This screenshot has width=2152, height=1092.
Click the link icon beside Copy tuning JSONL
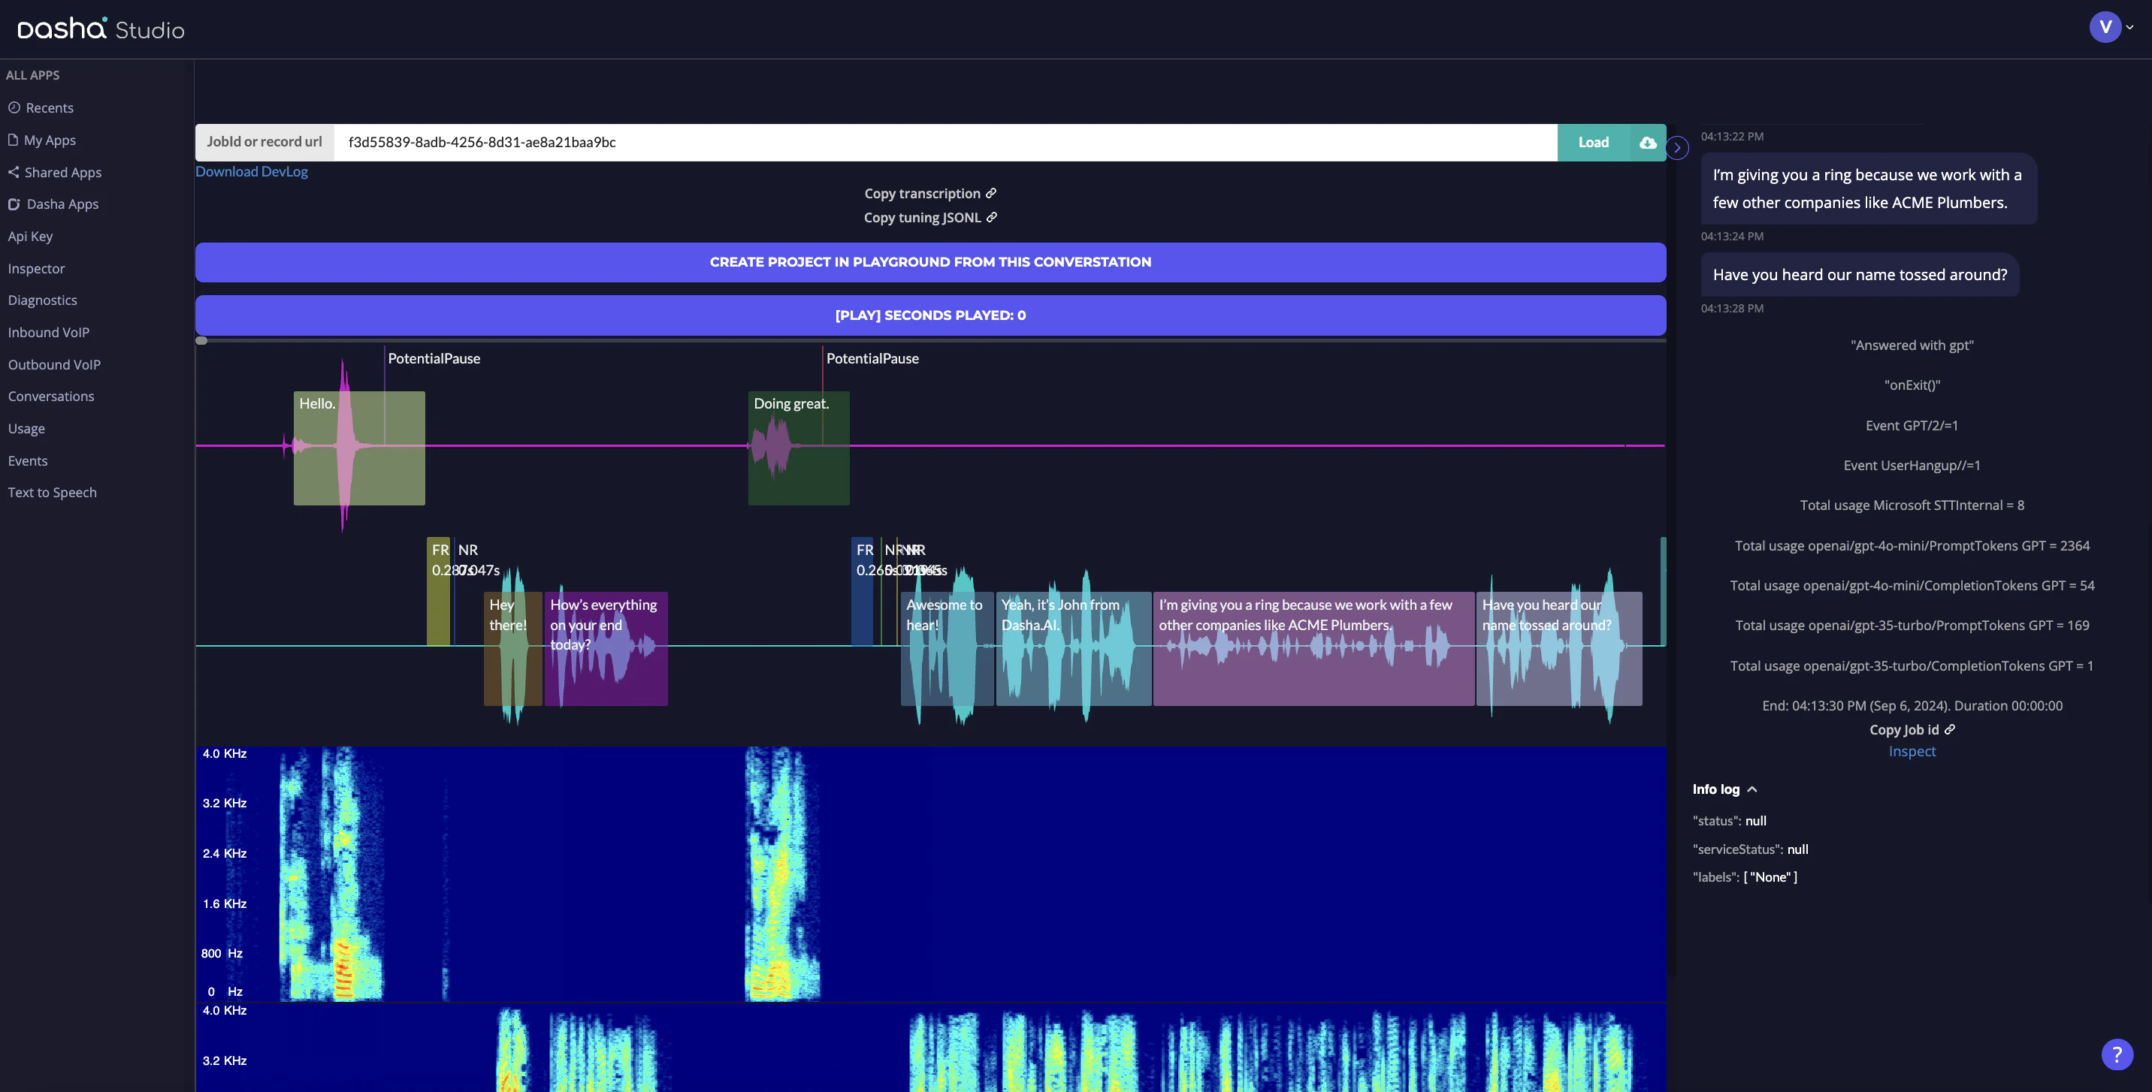pos(992,217)
